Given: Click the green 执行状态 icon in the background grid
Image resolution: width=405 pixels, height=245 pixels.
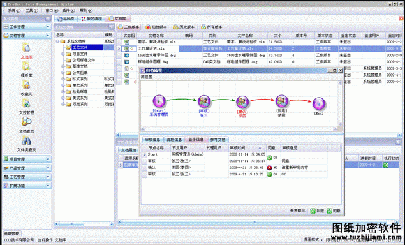Looking at the screenshot, I should pyautogui.click(x=386, y=165).
